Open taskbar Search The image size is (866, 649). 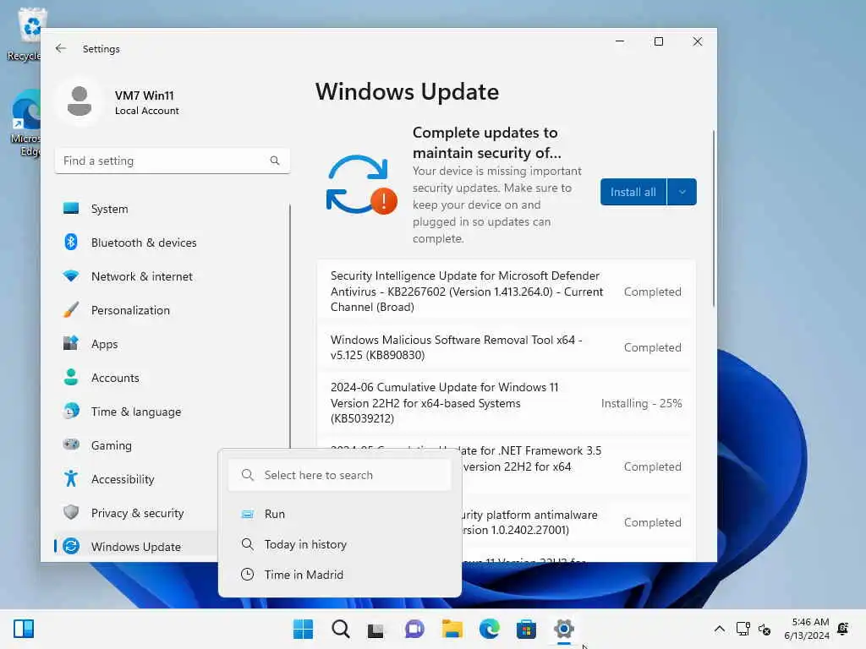click(x=340, y=629)
